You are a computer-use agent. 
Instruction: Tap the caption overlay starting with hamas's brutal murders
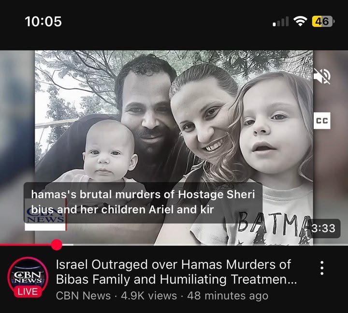tap(143, 203)
